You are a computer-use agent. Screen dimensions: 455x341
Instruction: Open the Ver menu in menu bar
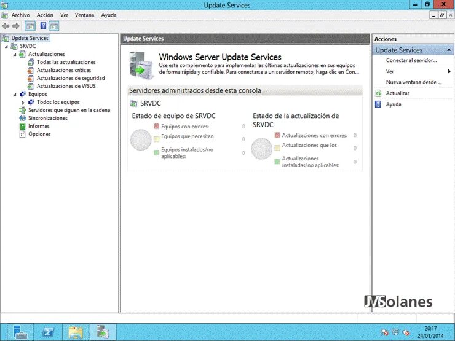click(64, 15)
